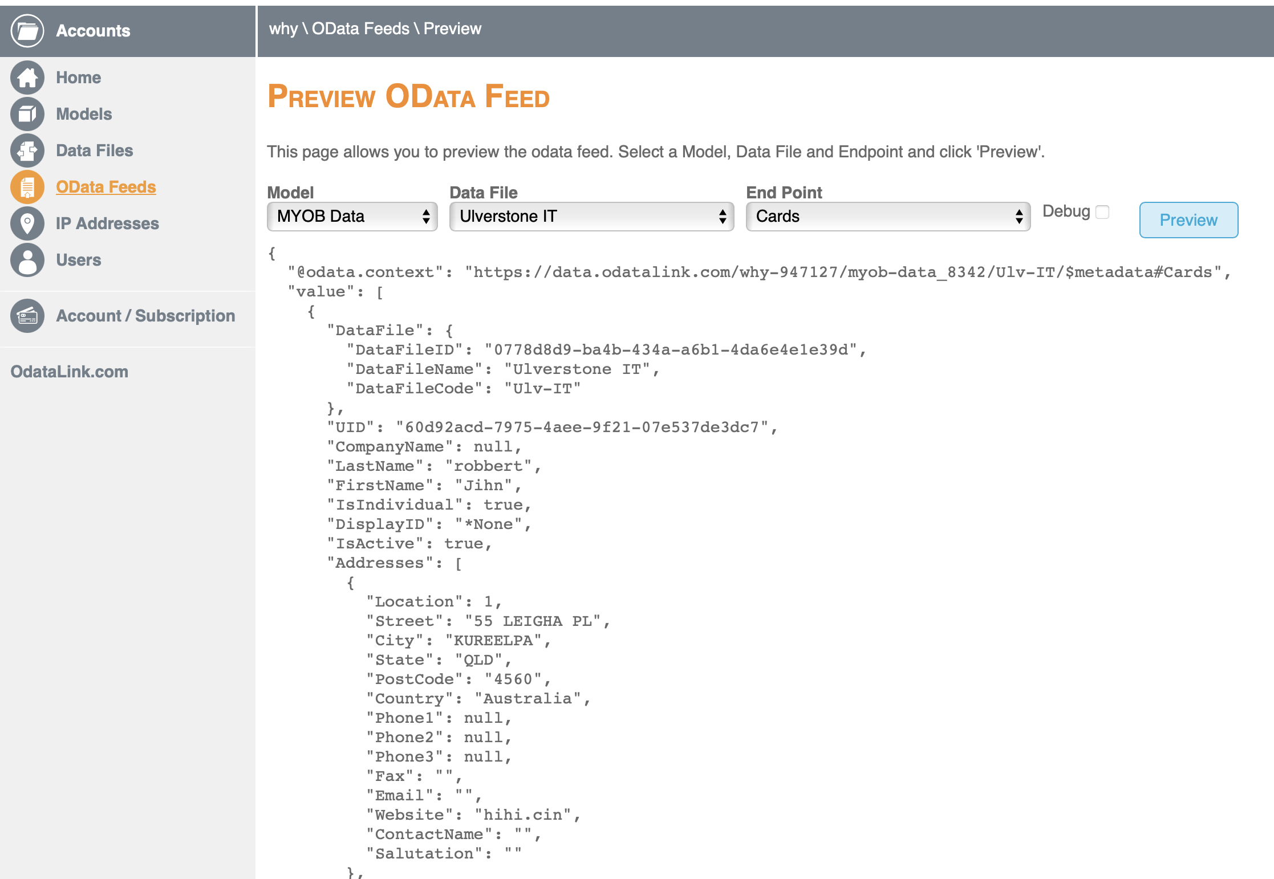Click the "Website": "hihi.cin" line
Image resolution: width=1274 pixels, height=879 pixels.
473,815
